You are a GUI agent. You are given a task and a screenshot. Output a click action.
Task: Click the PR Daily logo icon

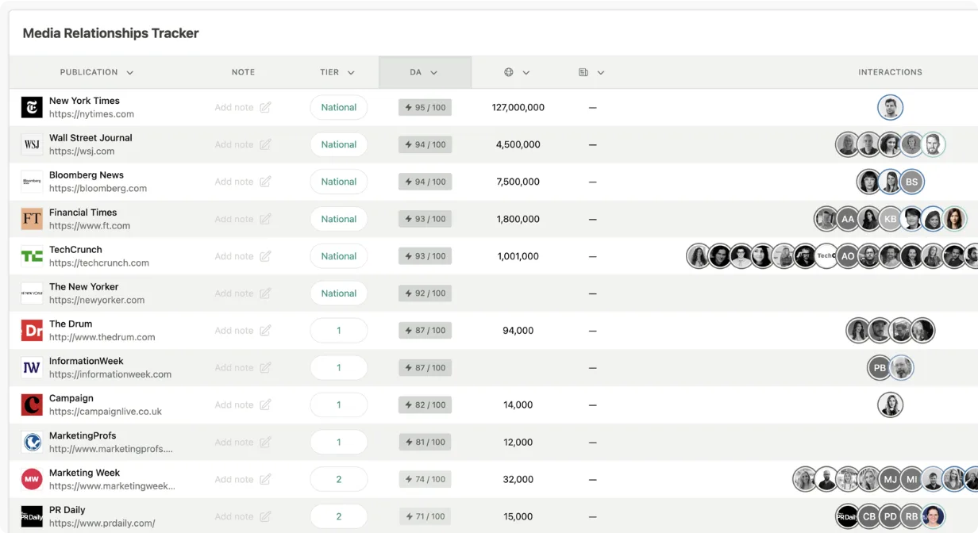click(x=32, y=516)
